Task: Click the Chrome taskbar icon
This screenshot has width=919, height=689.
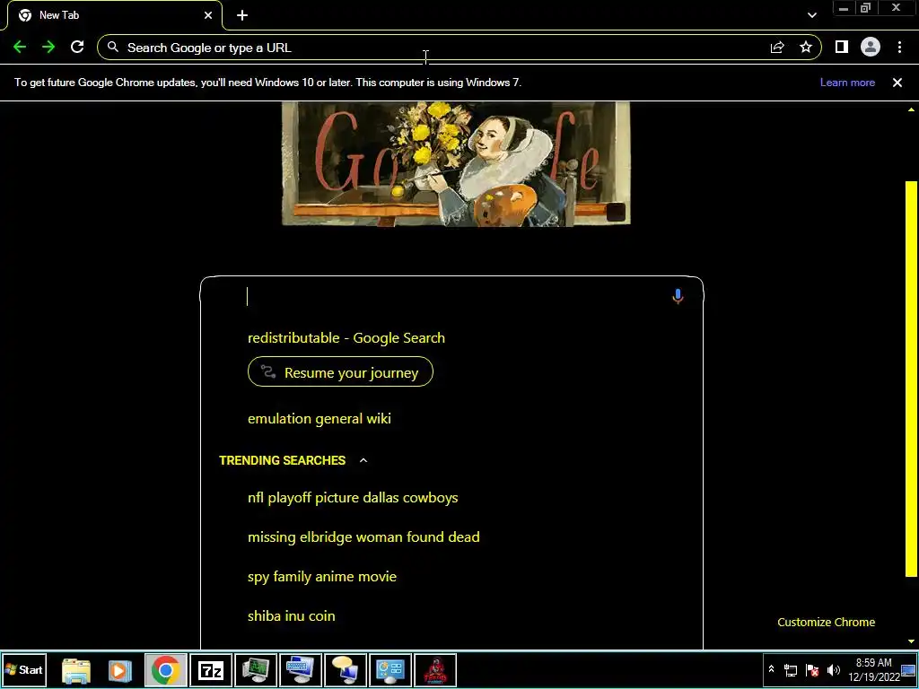Action: click(x=166, y=670)
